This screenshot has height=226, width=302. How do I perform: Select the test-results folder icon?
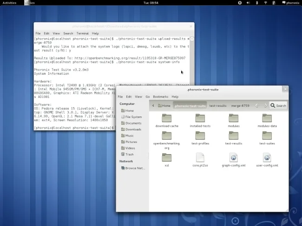(x=233, y=136)
